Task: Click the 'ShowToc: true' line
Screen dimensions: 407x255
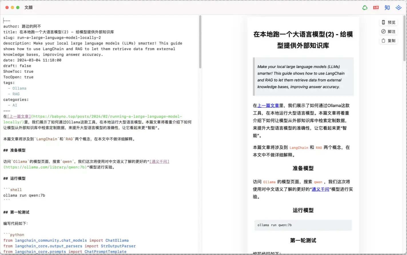Action: pyautogui.click(x=18, y=71)
